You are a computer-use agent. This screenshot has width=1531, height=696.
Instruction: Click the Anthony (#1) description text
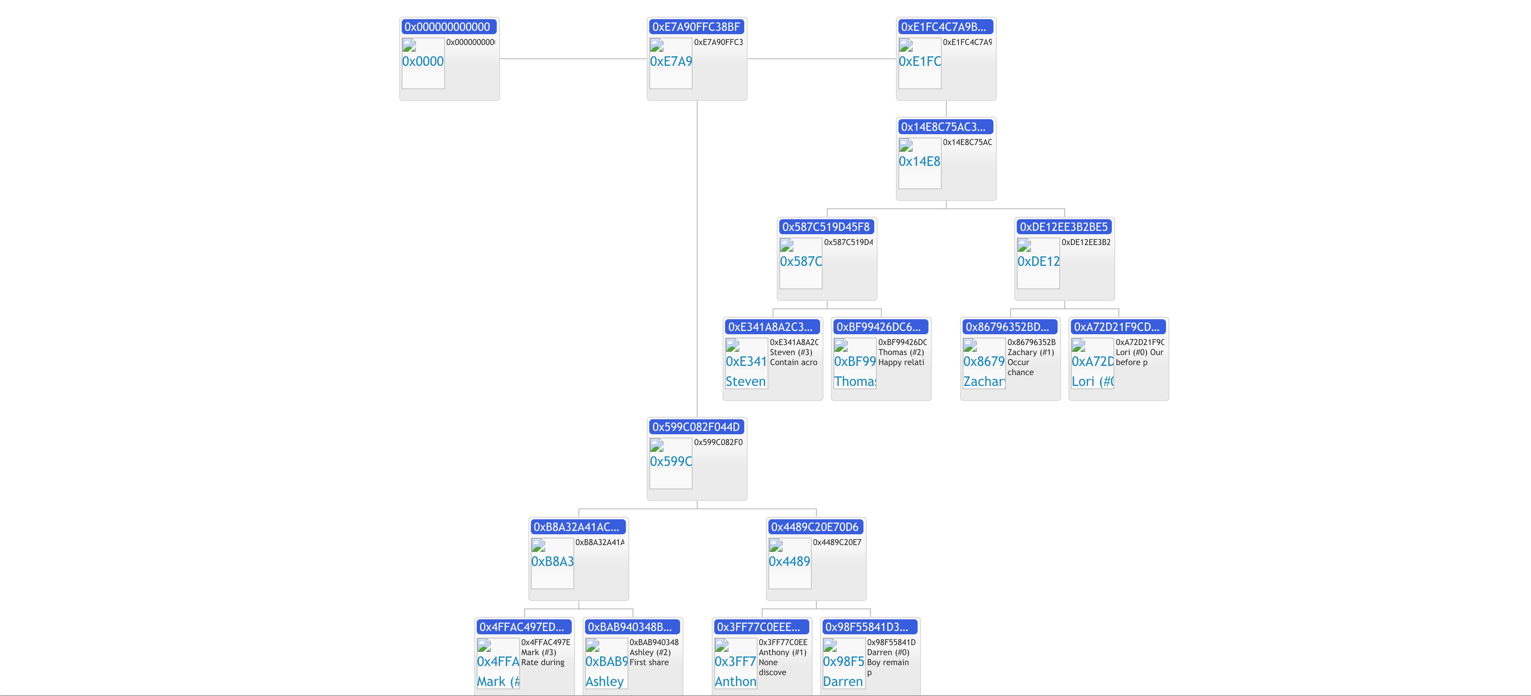click(x=782, y=653)
